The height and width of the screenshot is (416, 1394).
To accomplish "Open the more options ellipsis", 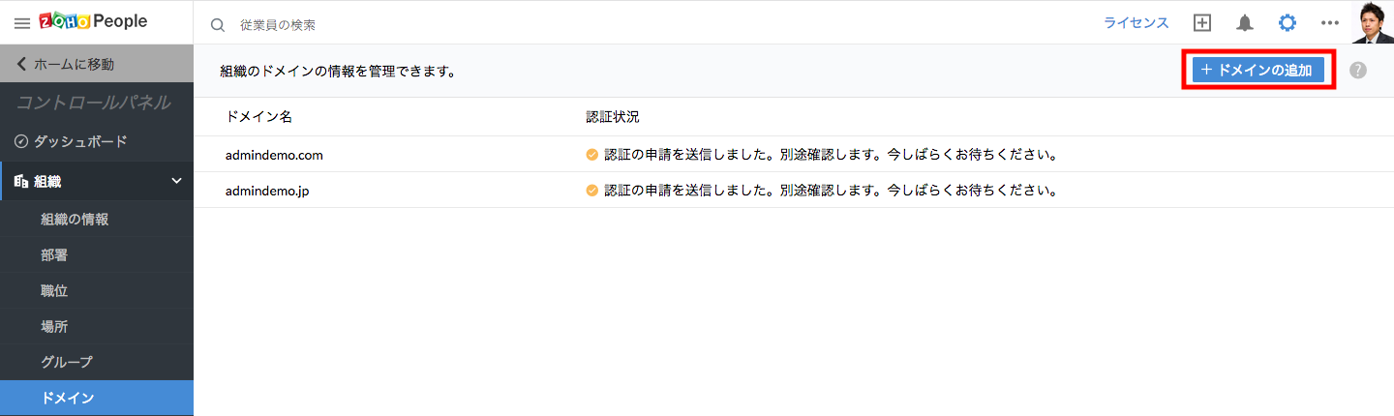I will tap(1329, 23).
